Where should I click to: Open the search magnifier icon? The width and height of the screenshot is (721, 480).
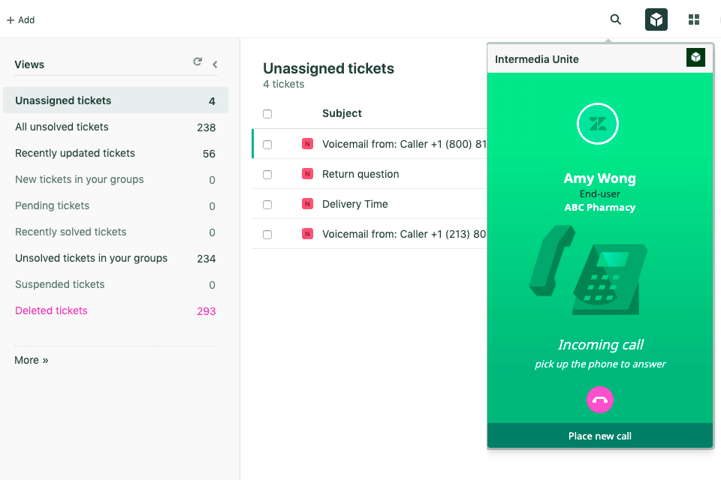click(x=616, y=19)
